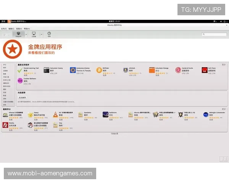
Task: Click the Ubuntu restricted extras package icon
Action: click(x=131, y=114)
